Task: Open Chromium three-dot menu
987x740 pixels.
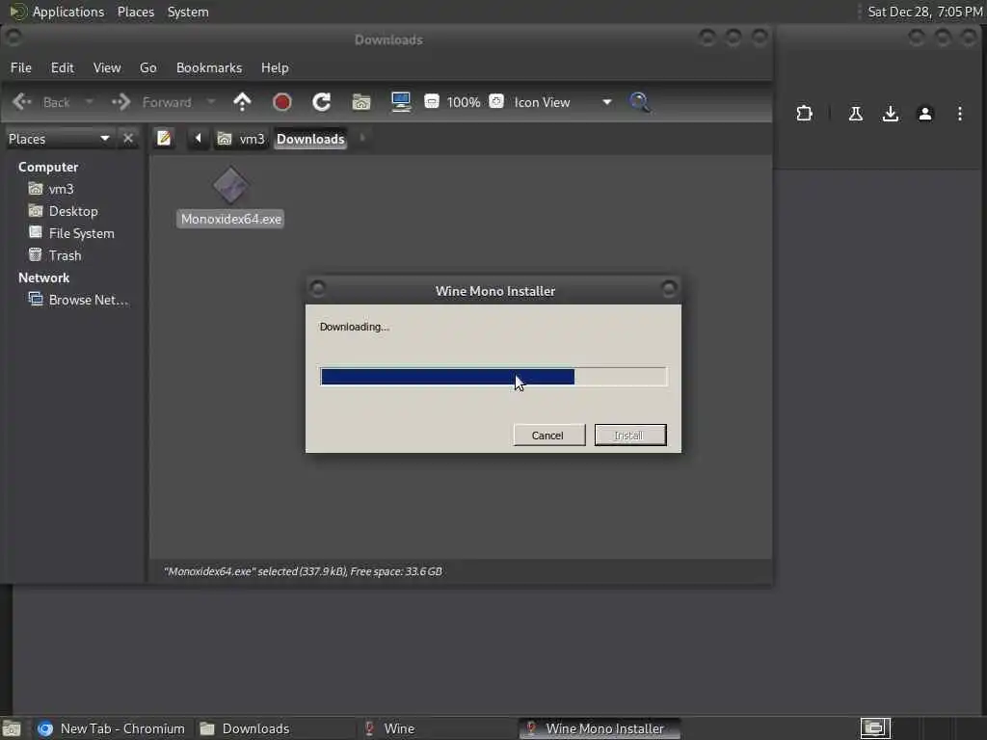Action: point(959,114)
